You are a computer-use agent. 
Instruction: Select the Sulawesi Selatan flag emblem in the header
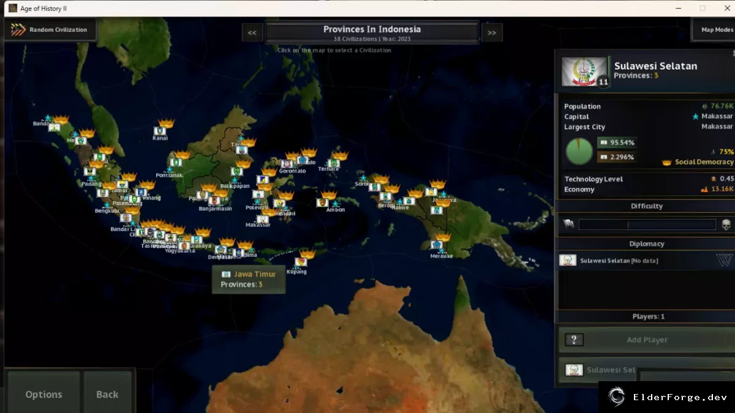click(584, 72)
